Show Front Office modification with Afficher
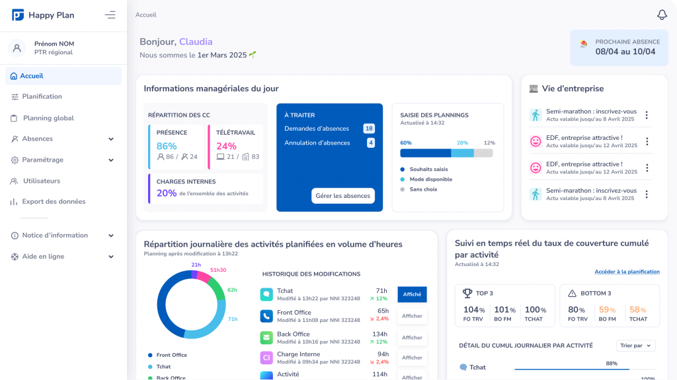Viewport: 677px width, 380px height. (x=412, y=316)
